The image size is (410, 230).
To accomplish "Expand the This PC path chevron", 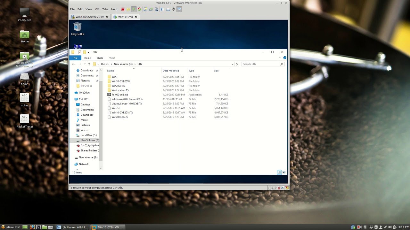I will tap(111, 64).
